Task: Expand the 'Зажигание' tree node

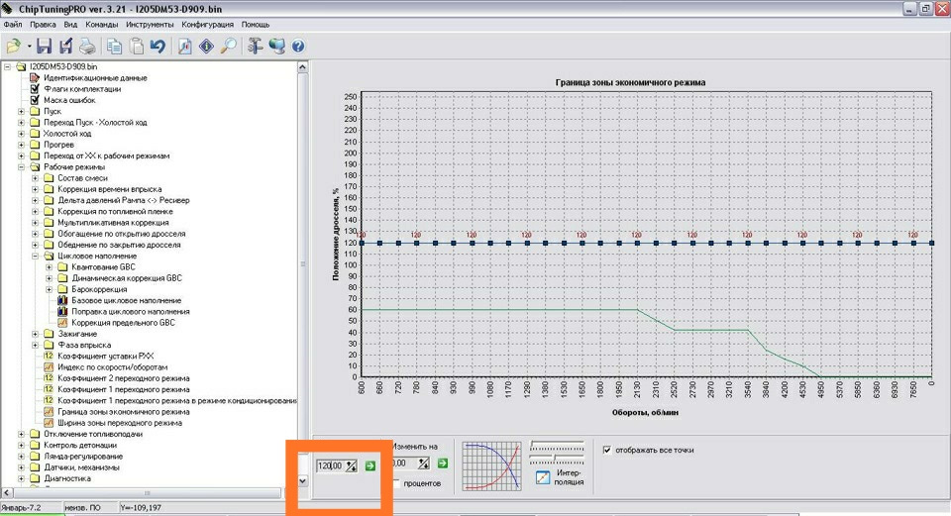Action: click(36, 334)
